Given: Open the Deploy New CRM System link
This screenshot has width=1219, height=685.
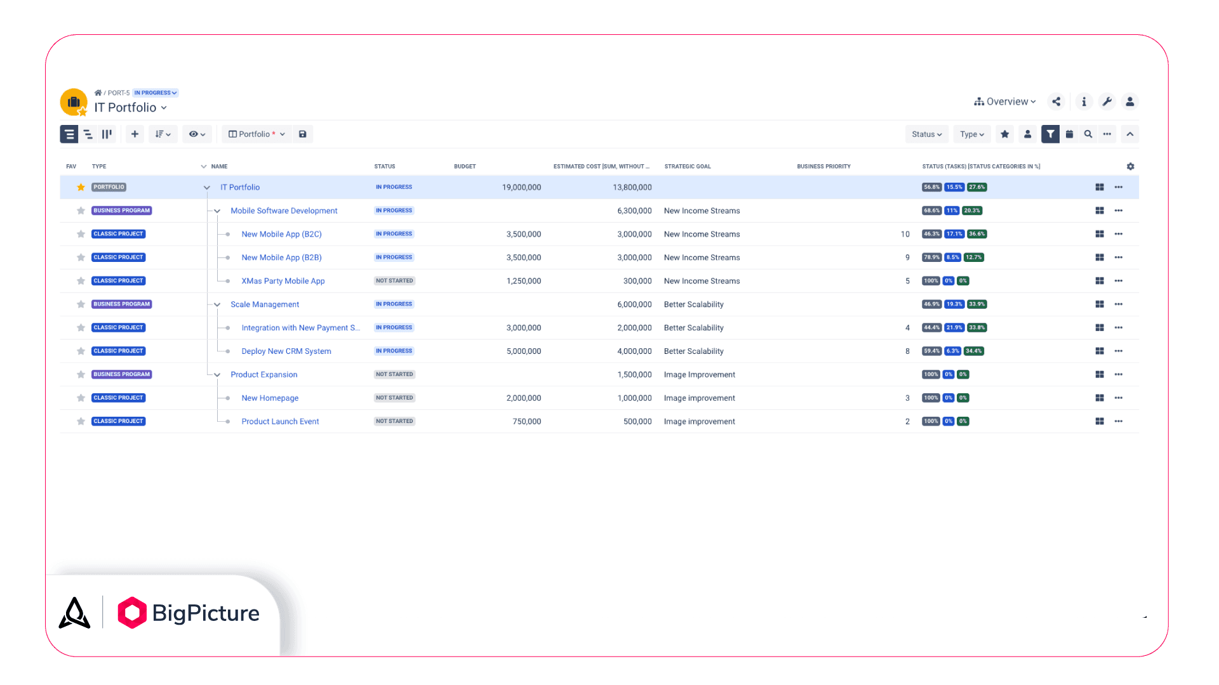Looking at the screenshot, I should coord(286,351).
